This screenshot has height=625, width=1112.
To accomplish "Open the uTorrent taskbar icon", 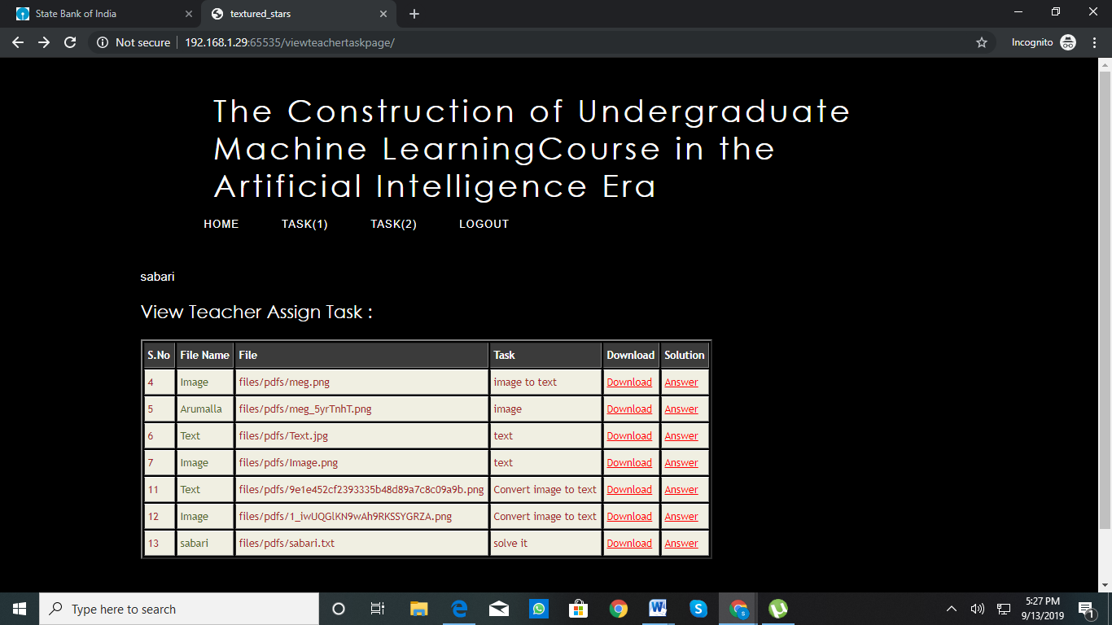I will [778, 609].
